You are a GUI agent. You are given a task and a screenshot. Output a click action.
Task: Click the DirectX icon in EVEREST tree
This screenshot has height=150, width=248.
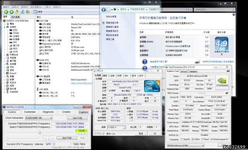[7, 73]
